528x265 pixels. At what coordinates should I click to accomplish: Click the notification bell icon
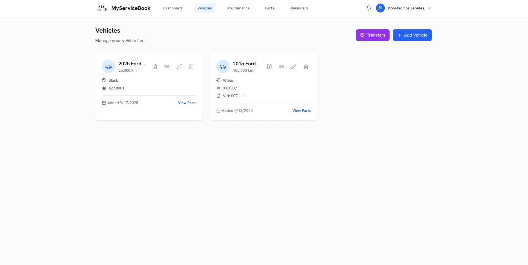(x=369, y=8)
